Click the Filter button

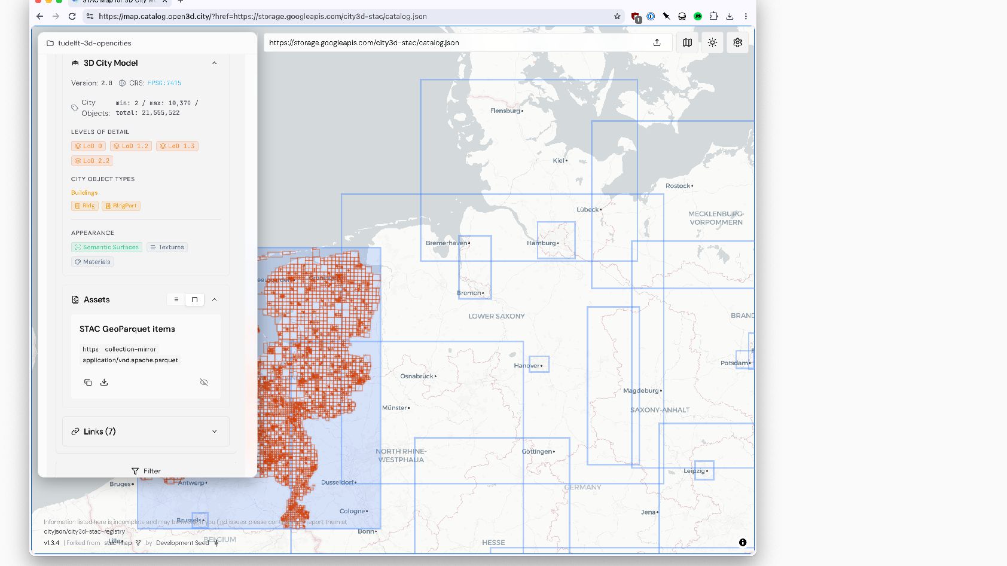(146, 471)
